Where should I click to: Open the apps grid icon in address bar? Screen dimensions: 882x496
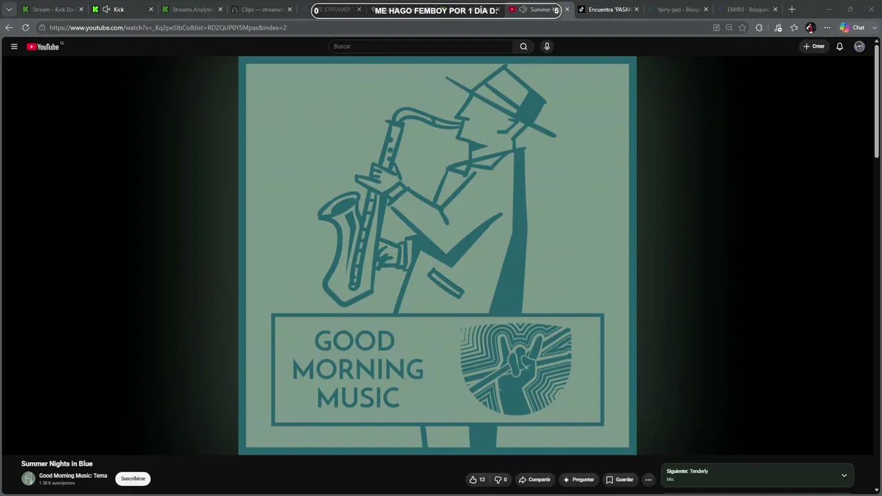717,28
